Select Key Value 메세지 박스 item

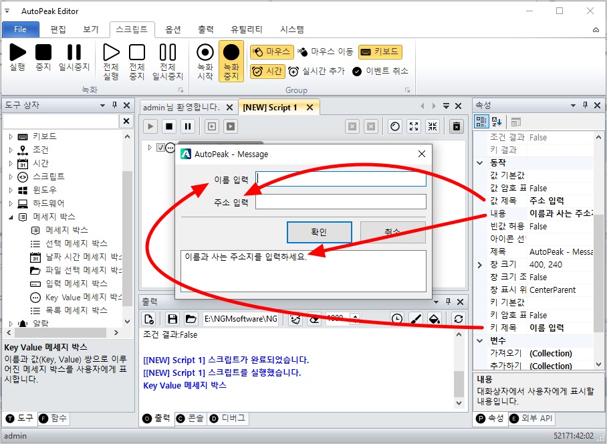coord(76,298)
